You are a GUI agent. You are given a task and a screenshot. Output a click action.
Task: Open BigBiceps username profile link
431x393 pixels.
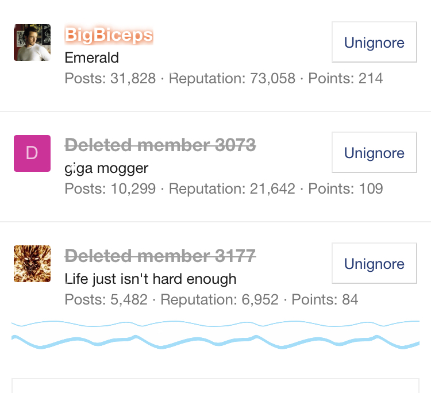click(x=109, y=35)
